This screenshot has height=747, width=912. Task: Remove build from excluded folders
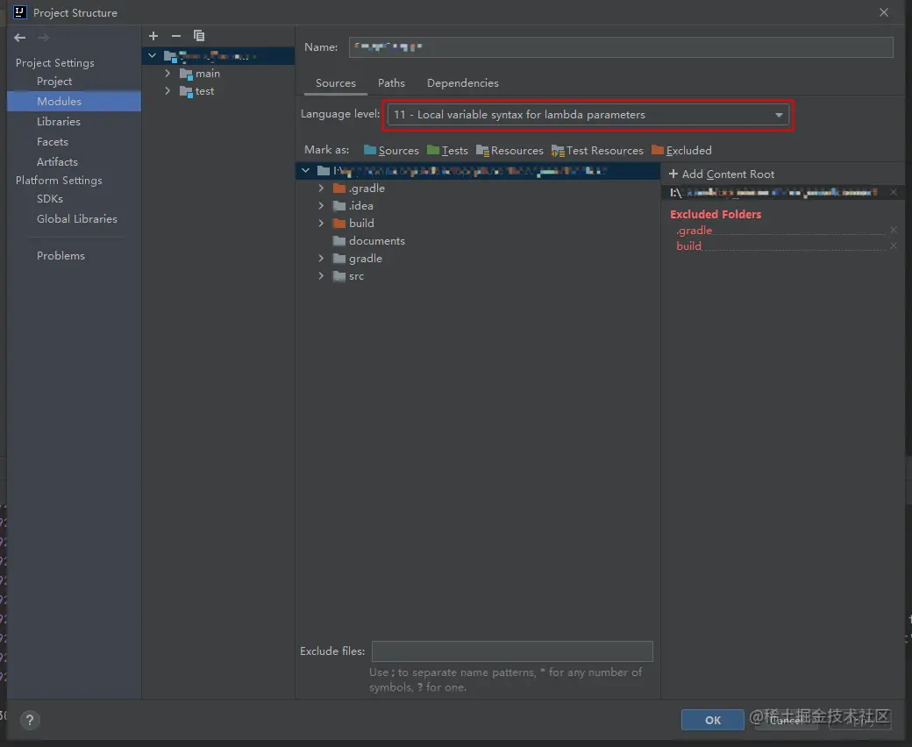tap(894, 245)
